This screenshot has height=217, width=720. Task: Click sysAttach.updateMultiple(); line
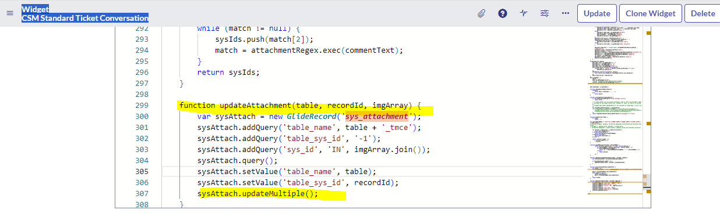[x=258, y=194]
